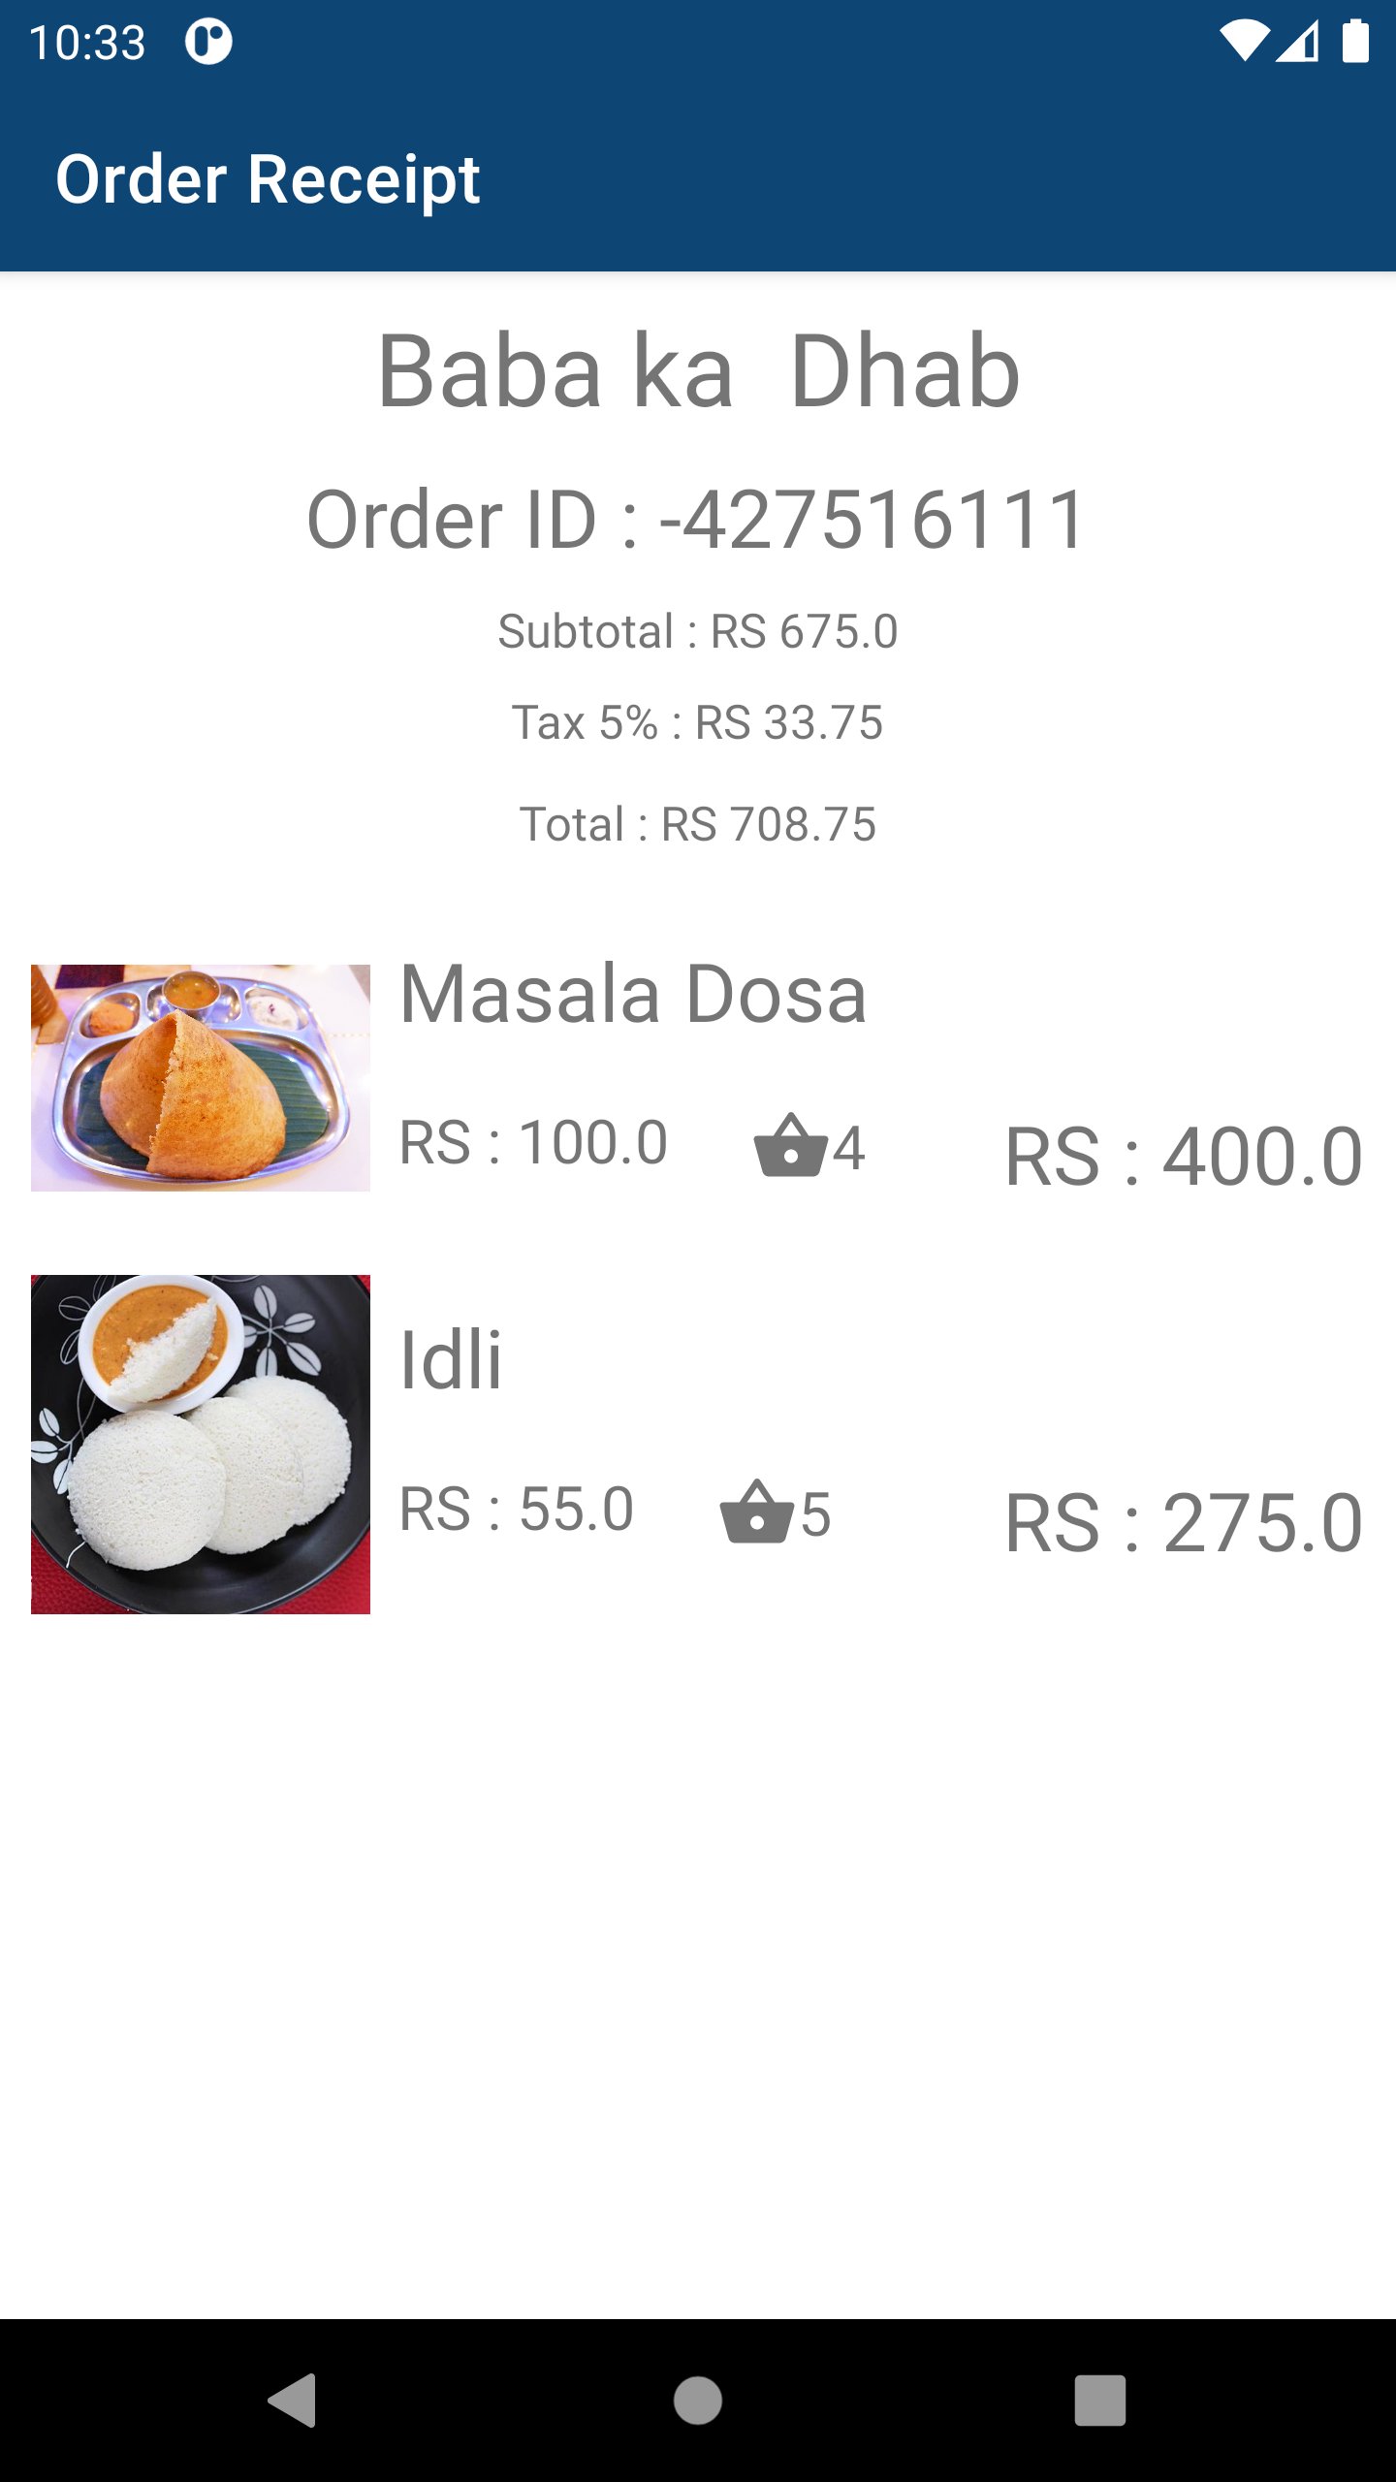Open recent apps with the square button
The height and width of the screenshot is (2482, 1396).
click(1099, 2401)
